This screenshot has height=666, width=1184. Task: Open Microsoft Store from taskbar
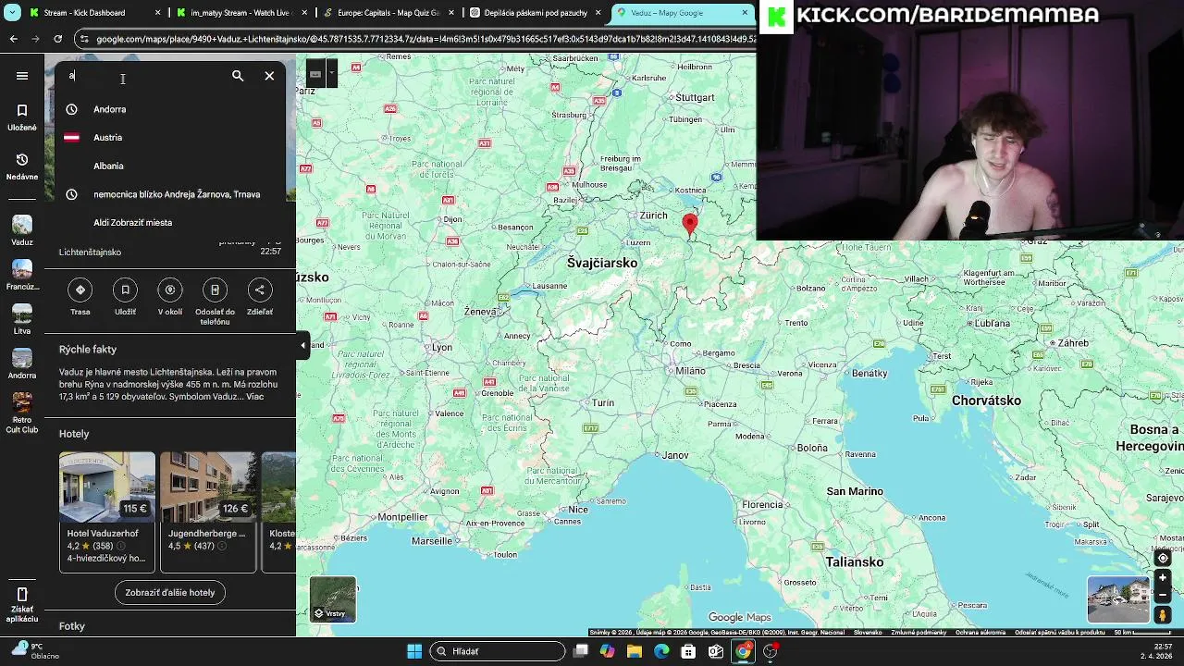pos(688,651)
